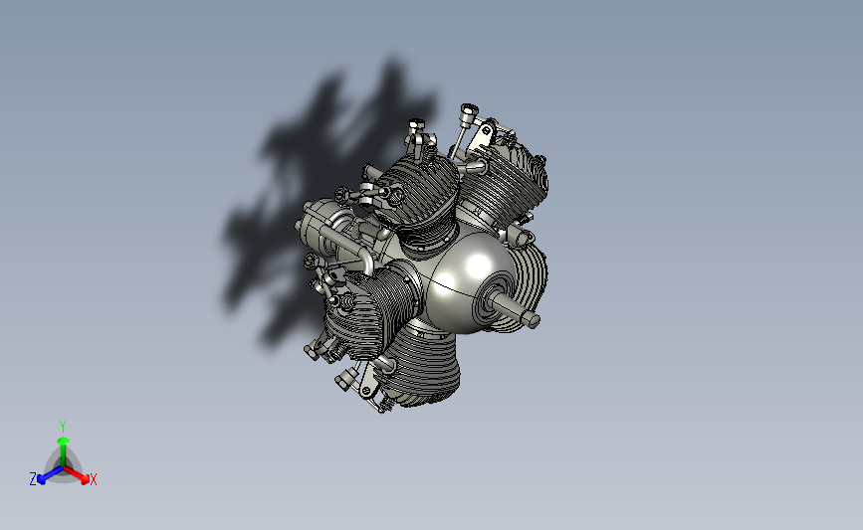Image resolution: width=863 pixels, height=530 pixels.
Task: Click the blue Z axis of the triad
Action: coord(50,475)
